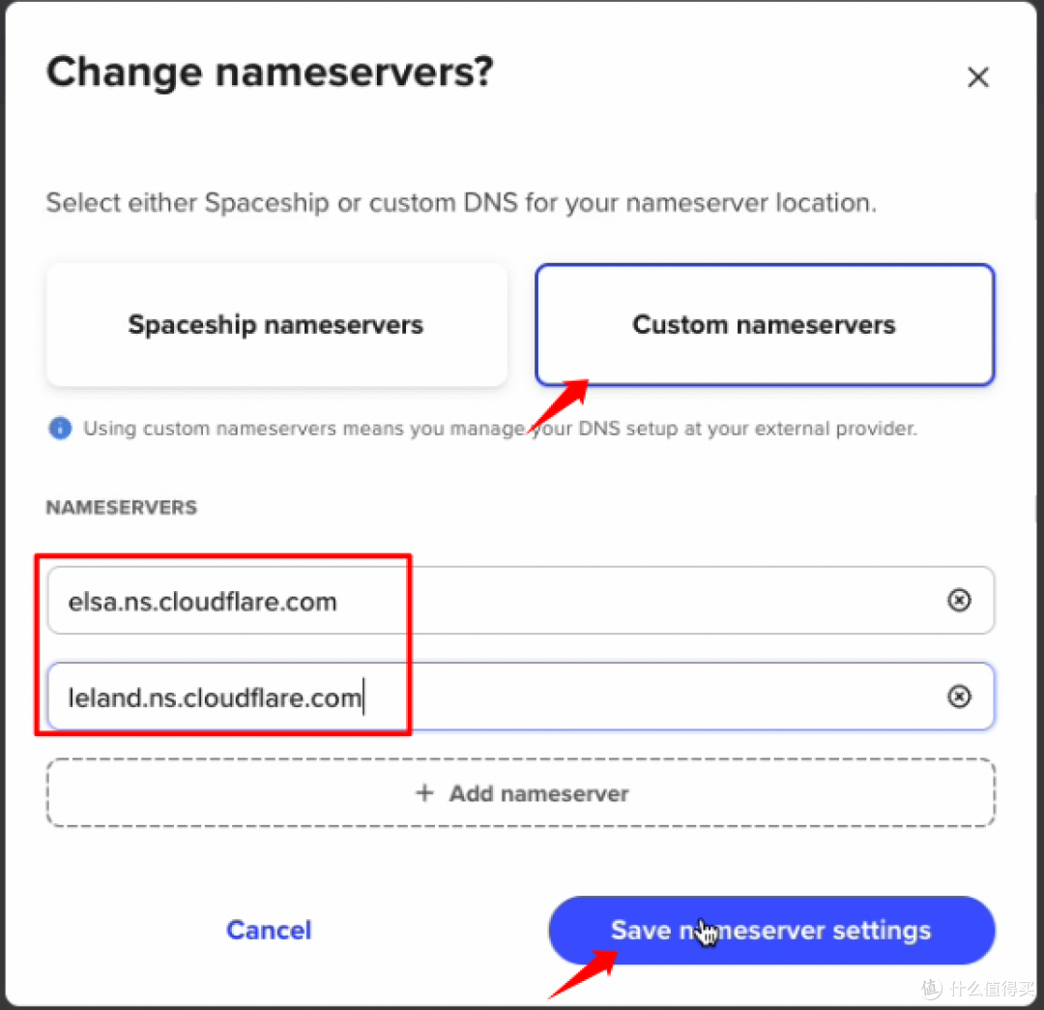Select the Spaceship nameservers option
Screen dimensions: 1044x1010
(276, 325)
